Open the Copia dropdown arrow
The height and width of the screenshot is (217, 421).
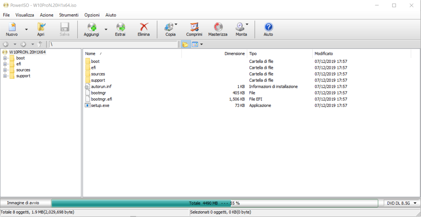point(176,24)
